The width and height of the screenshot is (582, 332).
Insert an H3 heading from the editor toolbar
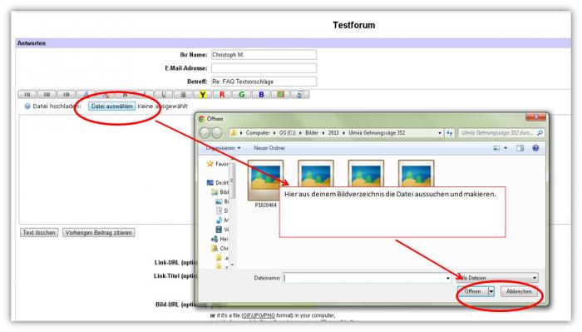[66, 94]
